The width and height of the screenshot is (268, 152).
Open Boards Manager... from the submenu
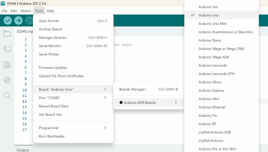149,89
